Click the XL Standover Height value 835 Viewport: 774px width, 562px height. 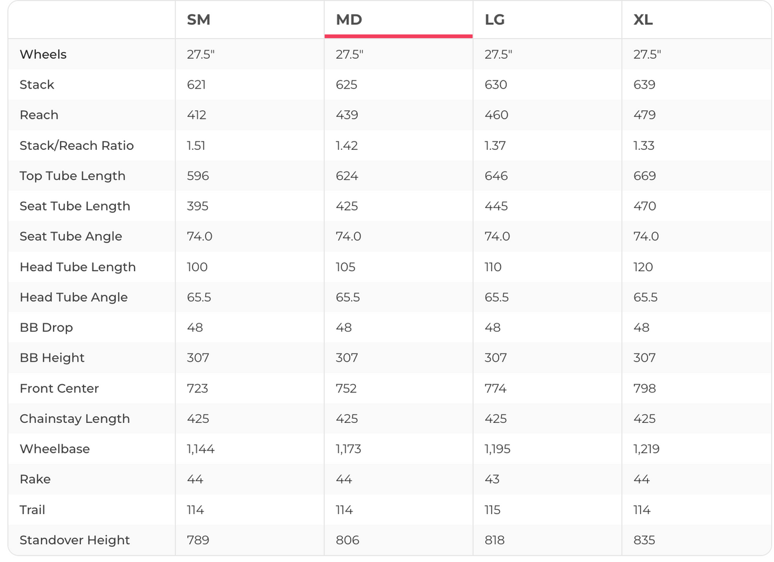(x=645, y=540)
